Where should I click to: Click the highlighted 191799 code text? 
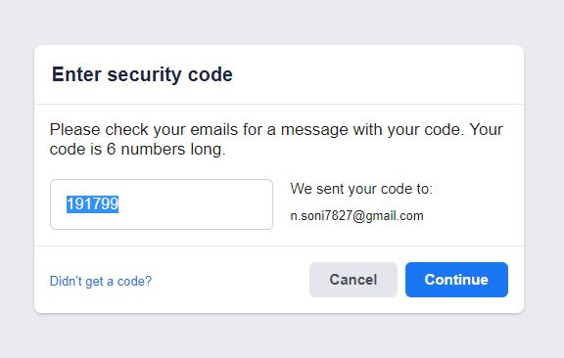coord(92,203)
